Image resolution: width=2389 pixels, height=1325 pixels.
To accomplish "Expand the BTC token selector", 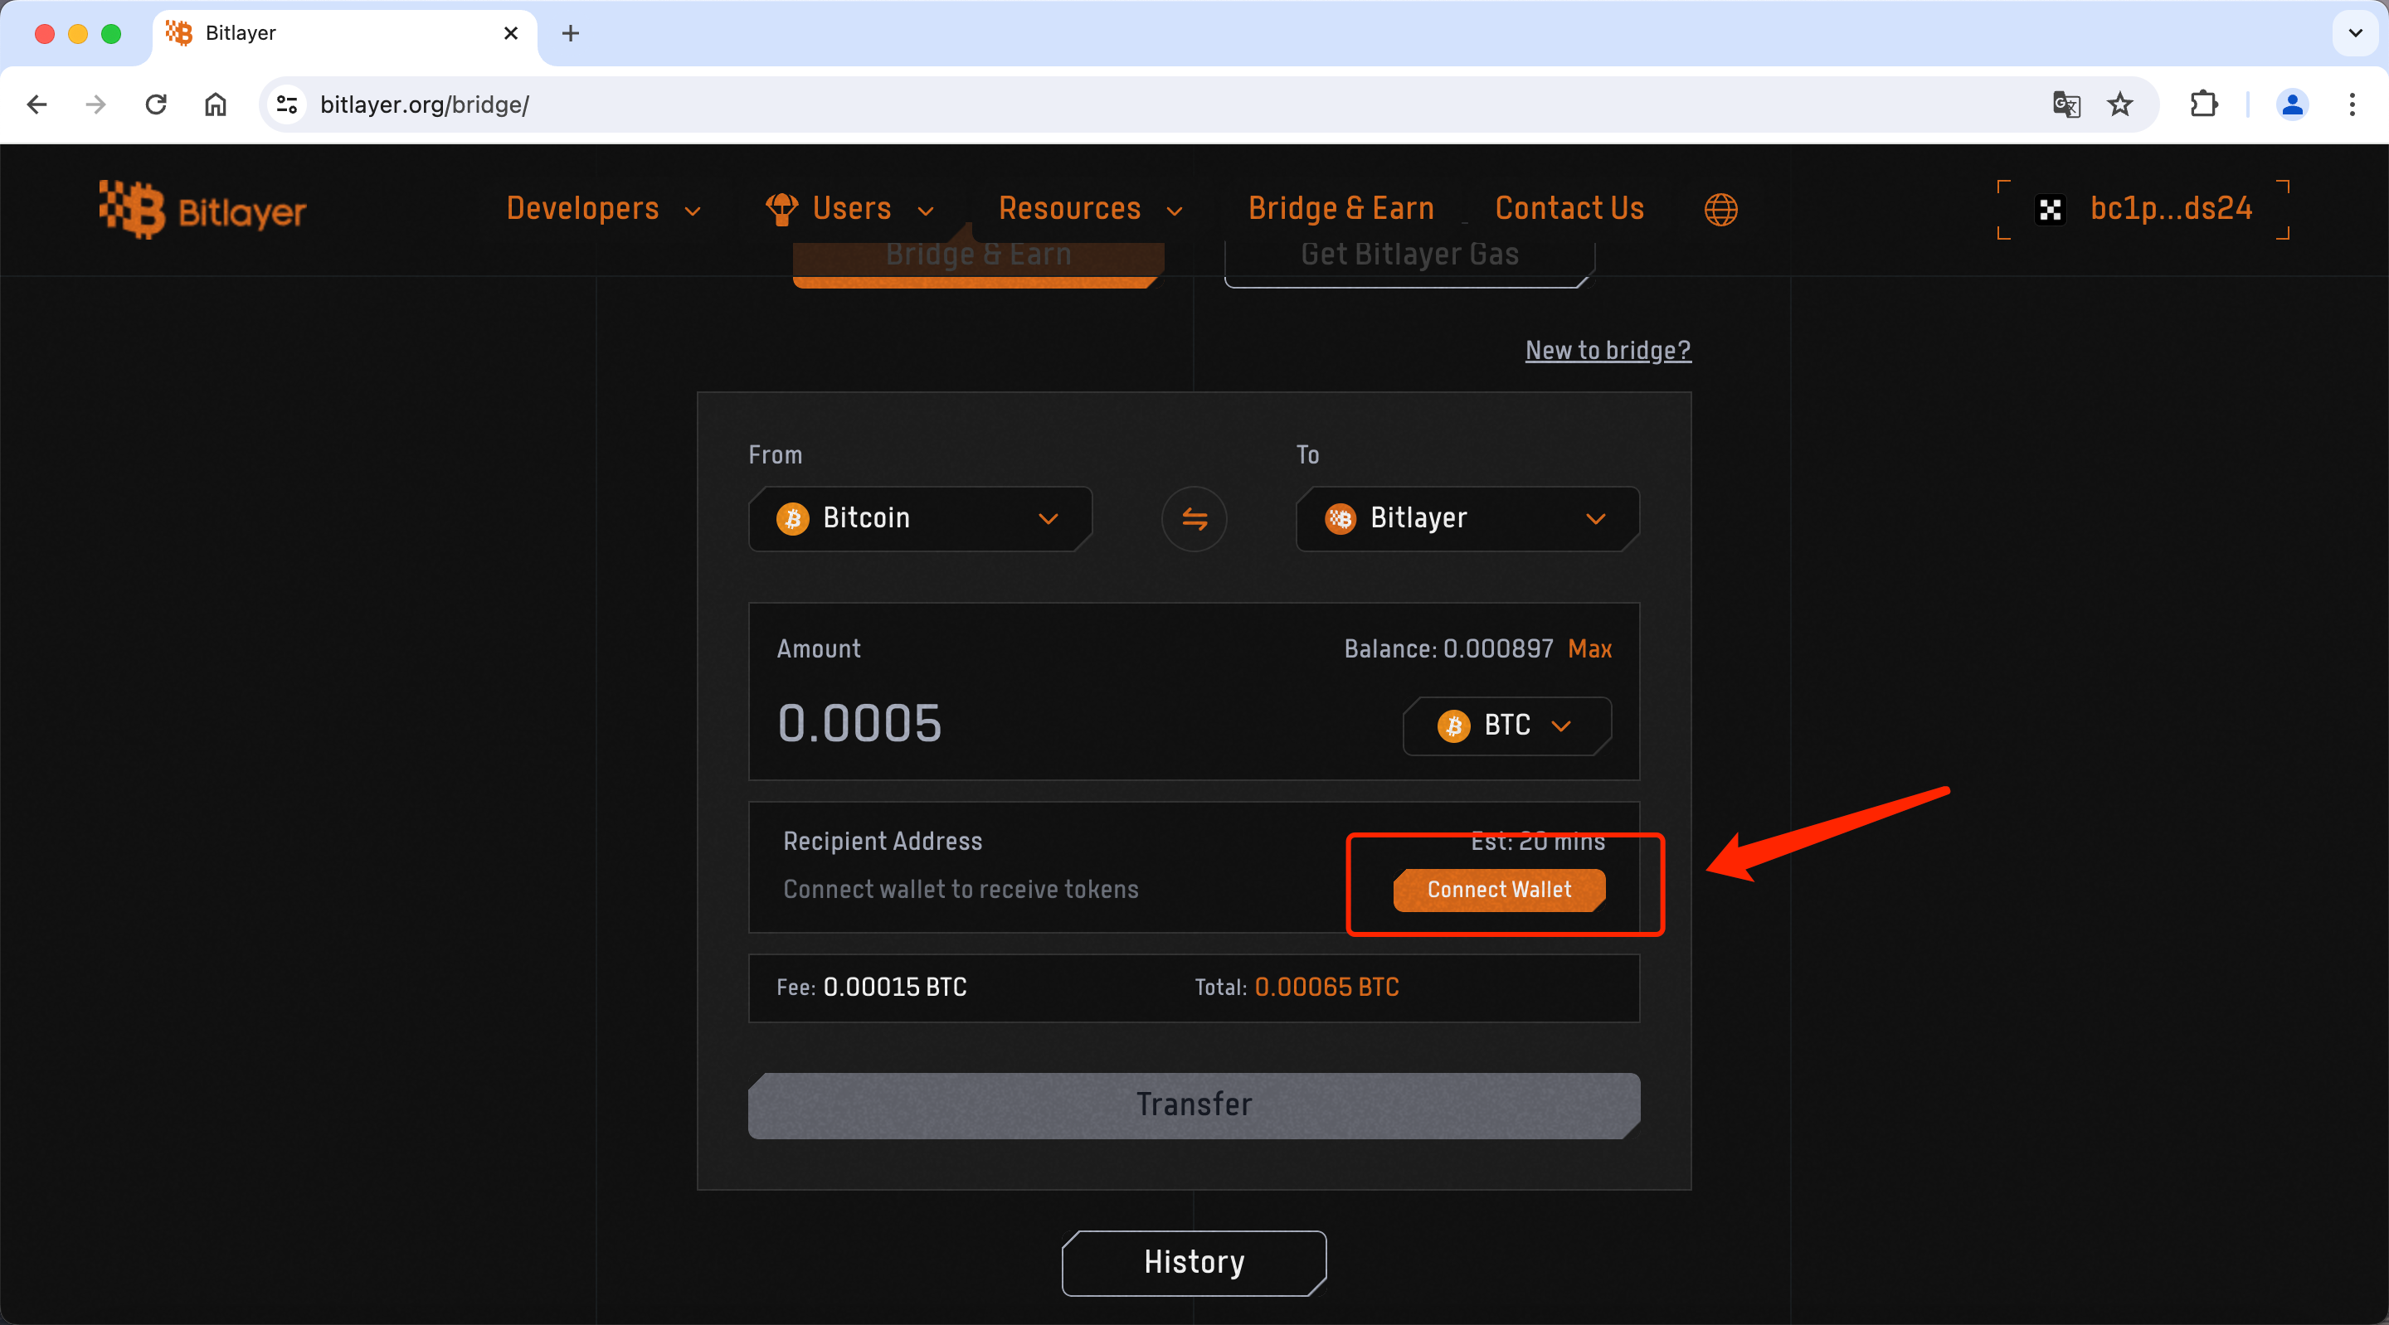I will coord(1506,725).
